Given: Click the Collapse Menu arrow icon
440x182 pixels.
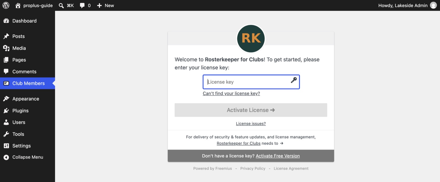Looking at the screenshot, I should 6,157.
